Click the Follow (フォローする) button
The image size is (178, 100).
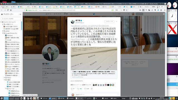pyautogui.click(x=109, y=21)
